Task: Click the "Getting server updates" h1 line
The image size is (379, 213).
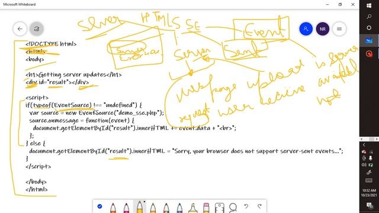Action: [x=73, y=75]
